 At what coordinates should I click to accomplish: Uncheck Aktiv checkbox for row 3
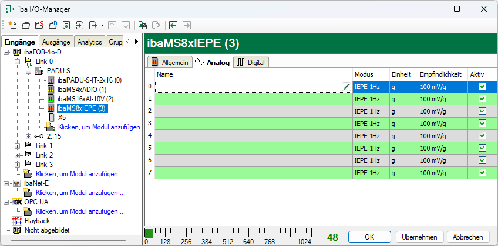pos(483,124)
